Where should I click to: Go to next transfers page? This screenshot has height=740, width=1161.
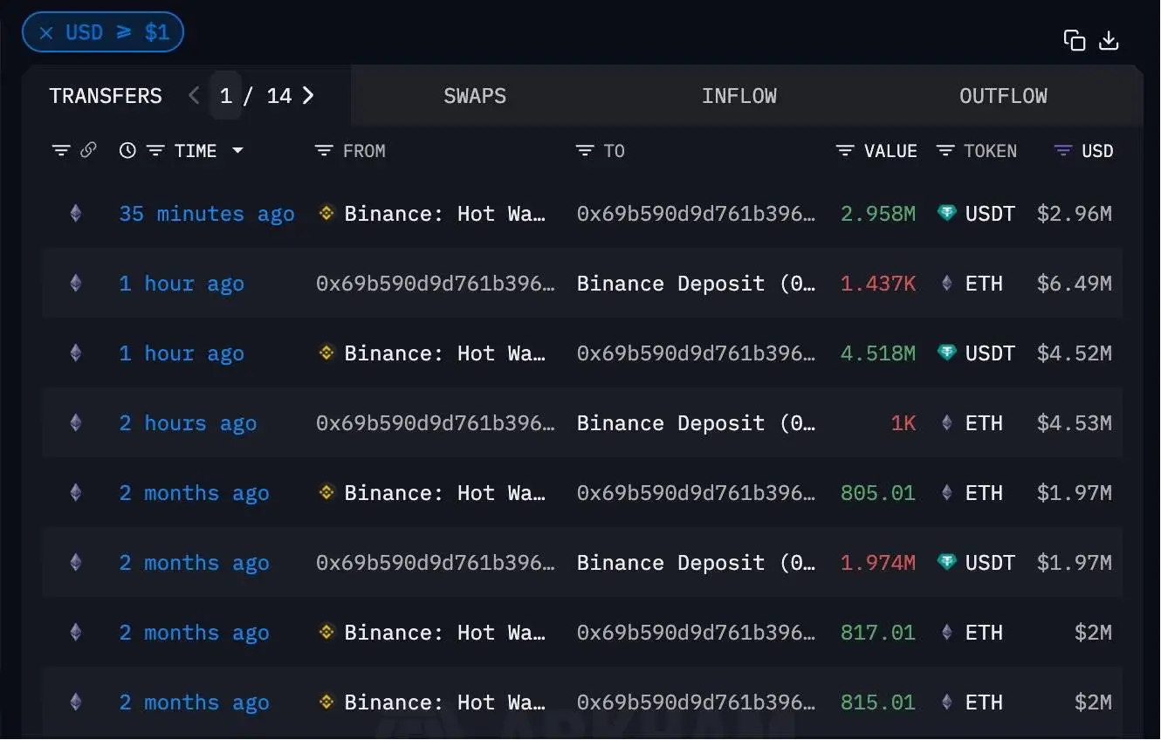pyautogui.click(x=308, y=96)
